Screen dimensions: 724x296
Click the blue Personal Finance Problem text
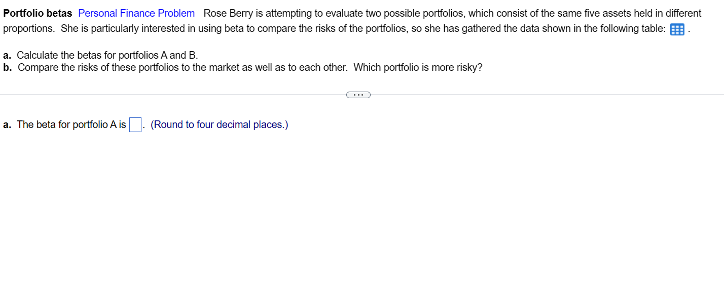pyautogui.click(x=136, y=13)
